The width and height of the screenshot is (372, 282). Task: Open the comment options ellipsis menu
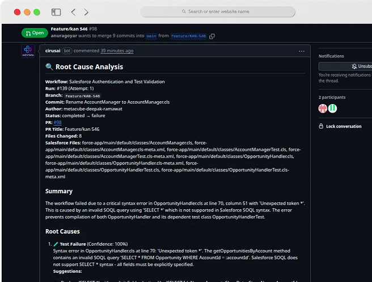click(302, 51)
